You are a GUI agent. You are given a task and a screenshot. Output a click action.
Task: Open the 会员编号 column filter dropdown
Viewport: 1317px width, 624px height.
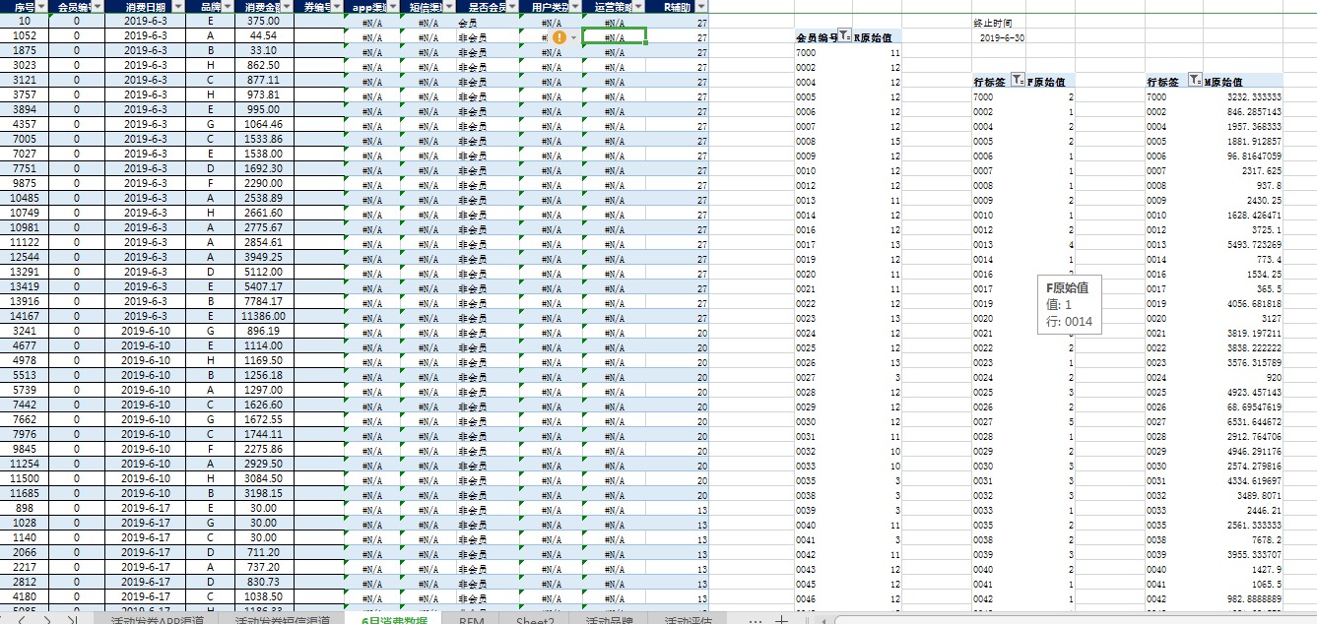click(98, 7)
